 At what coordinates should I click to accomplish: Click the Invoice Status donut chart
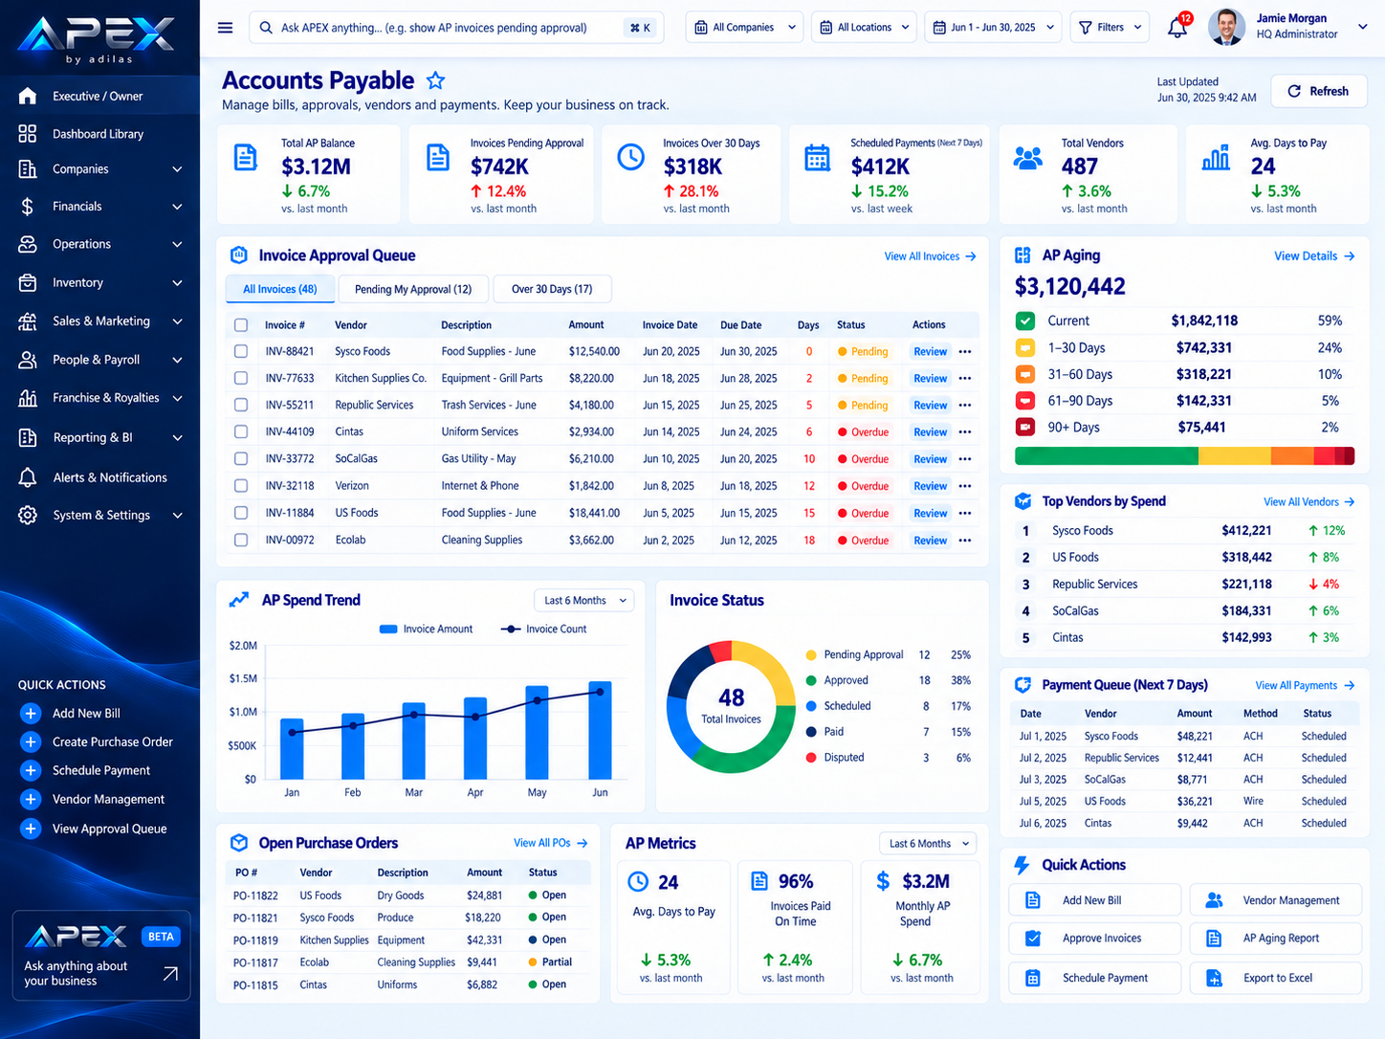point(731,707)
